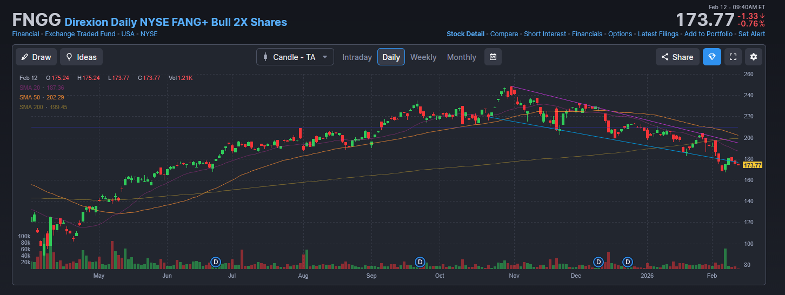
Task: Click the Financial sector link
Action: click(x=25, y=33)
